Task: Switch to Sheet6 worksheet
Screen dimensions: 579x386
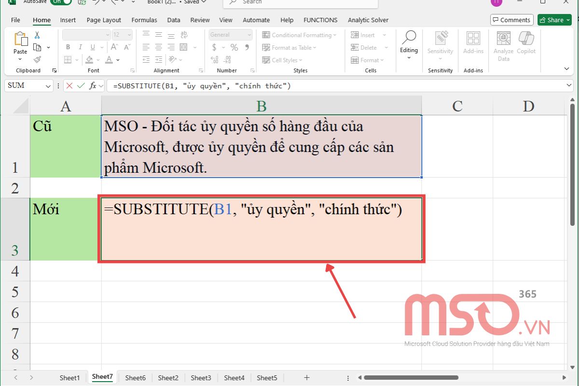Action: pyautogui.click(x=136, y=378)
